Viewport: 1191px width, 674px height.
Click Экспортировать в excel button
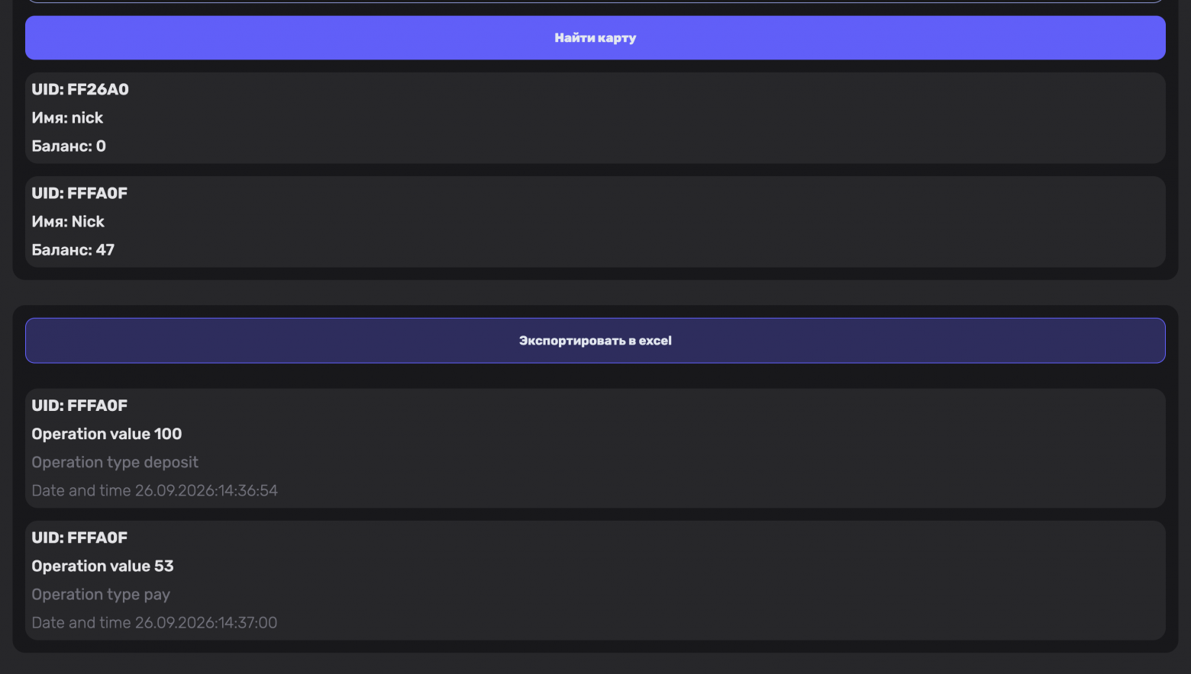pyautogui.click(x=595, y=341)
